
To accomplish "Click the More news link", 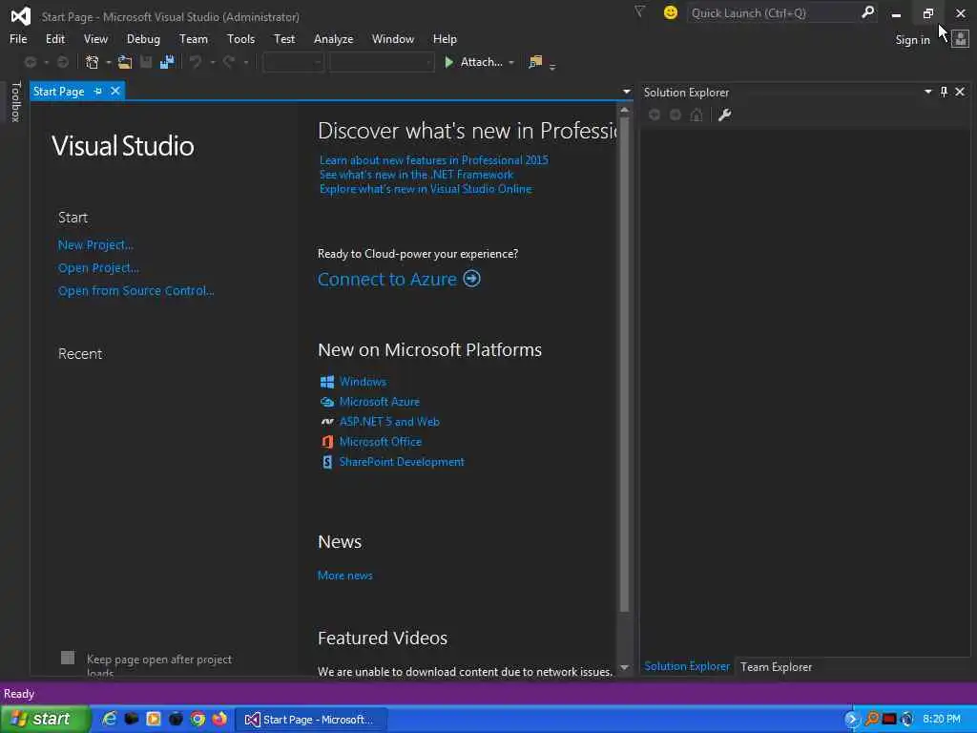I will [x=345, y=576].
